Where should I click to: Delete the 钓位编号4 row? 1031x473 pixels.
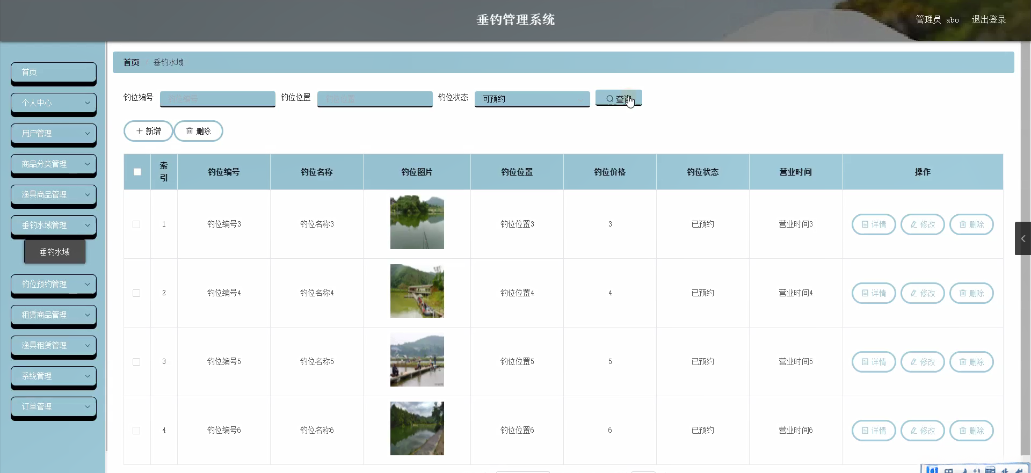971,293
